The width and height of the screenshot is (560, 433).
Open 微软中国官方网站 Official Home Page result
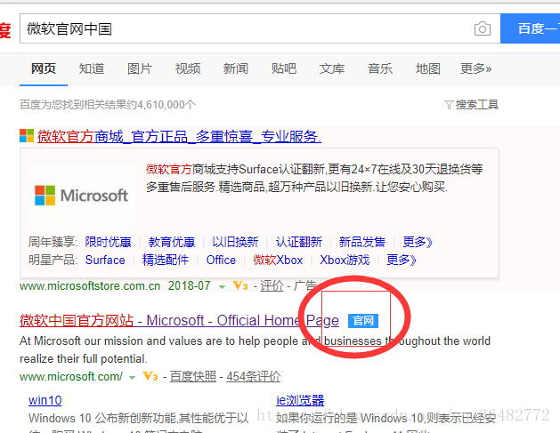(179, 321)
